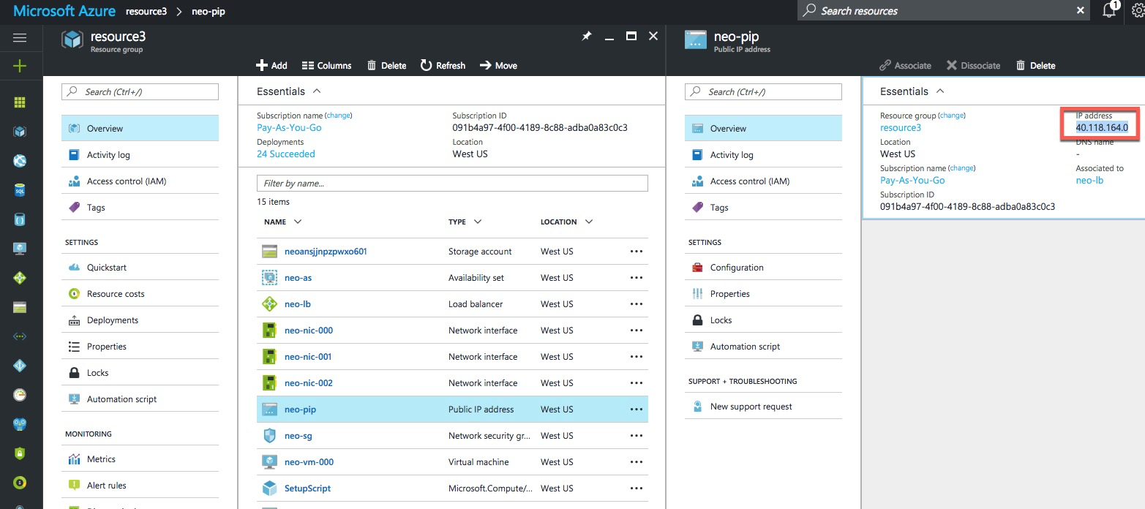Open Metrics under Monitoring

(x=140, y=459)
